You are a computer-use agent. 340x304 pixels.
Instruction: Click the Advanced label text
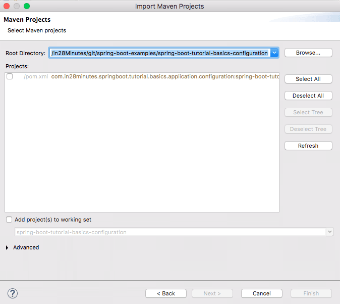click(x=26, y=247)
